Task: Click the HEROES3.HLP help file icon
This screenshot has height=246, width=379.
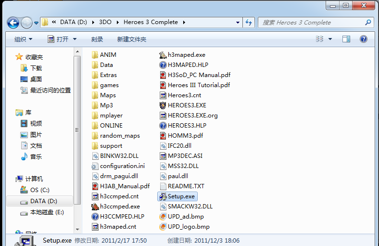Action: tap(163, 125)
